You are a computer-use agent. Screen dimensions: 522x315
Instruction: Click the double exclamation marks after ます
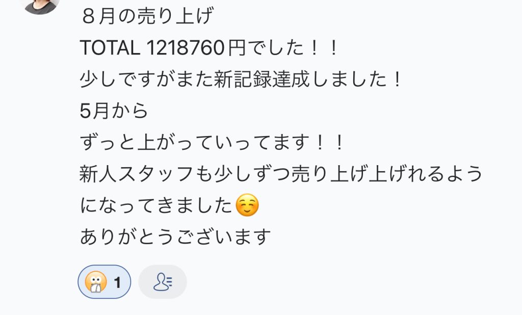point(330,142)
